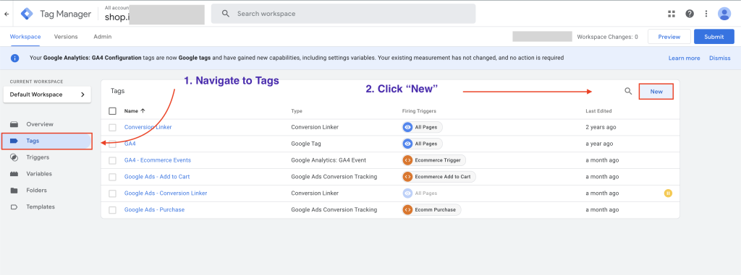Click the Ecommerce Trigger chip

[434, 160]
